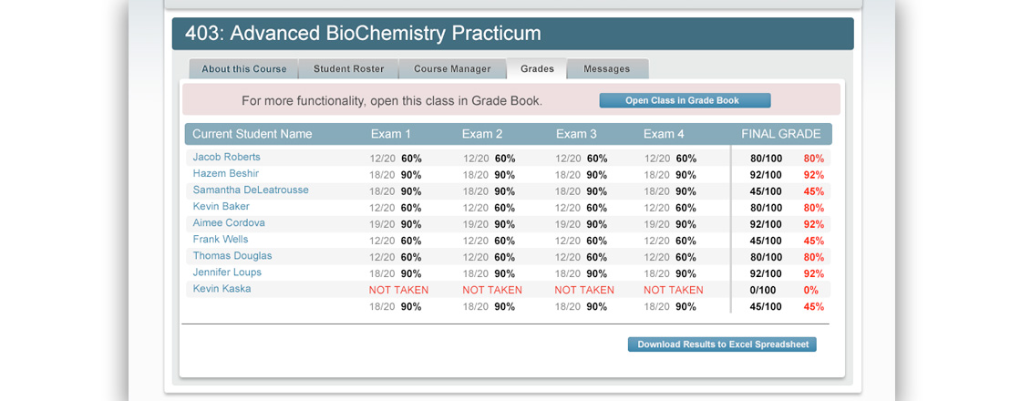Open the Course Manager tab

point(452,69)
